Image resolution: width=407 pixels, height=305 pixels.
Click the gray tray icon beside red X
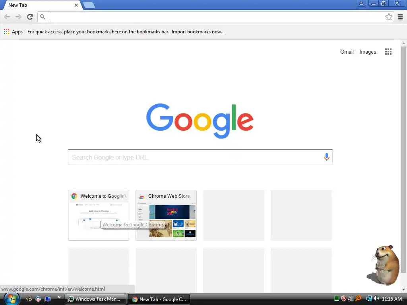(351, 299)
